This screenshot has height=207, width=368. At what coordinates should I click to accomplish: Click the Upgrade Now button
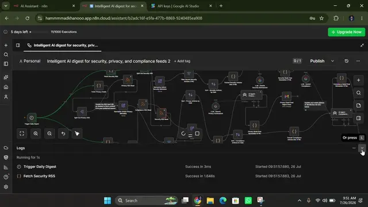tap(346, 32)
